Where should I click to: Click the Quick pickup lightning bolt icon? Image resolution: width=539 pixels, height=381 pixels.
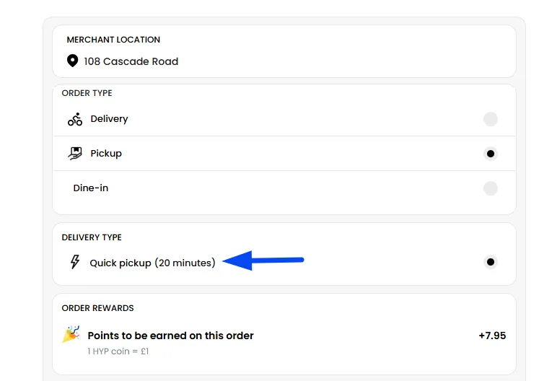(74, 262)
